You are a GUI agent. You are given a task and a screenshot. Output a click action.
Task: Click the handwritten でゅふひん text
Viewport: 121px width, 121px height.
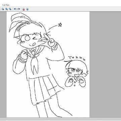(77, 58)
